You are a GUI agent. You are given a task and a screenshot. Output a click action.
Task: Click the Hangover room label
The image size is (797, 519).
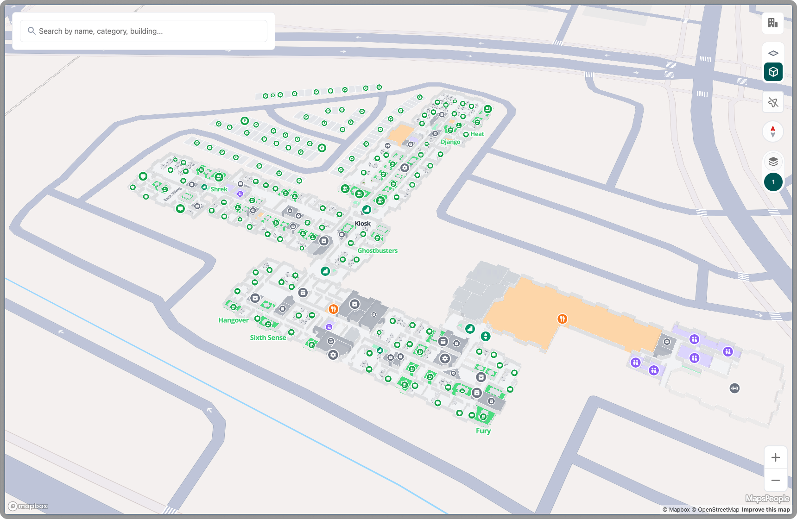pos(233,320)
